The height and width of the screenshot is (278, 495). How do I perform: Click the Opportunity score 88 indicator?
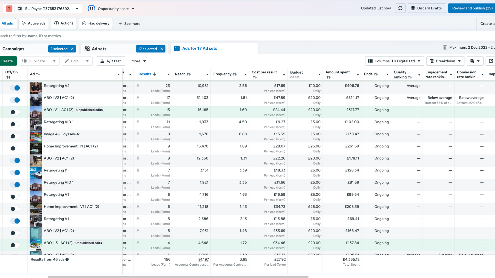(x=91, y=8)
